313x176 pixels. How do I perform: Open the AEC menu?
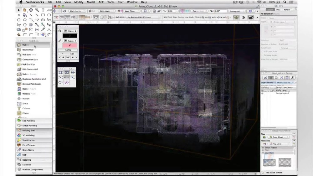click(101, 2)
